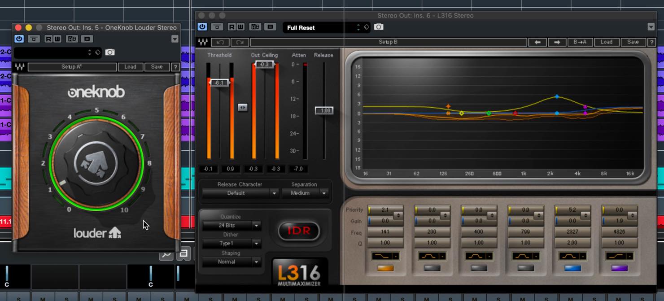Click Load in L316 window
Viewport: 664px width, 301px height.
tap(607, 42)
